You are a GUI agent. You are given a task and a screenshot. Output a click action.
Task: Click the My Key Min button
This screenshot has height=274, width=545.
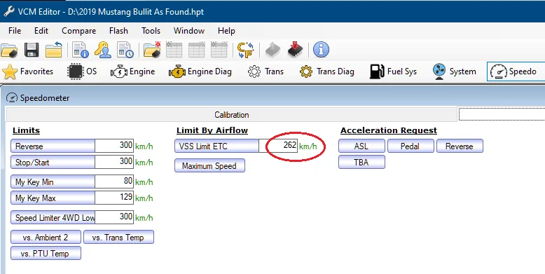coord(53,182)
